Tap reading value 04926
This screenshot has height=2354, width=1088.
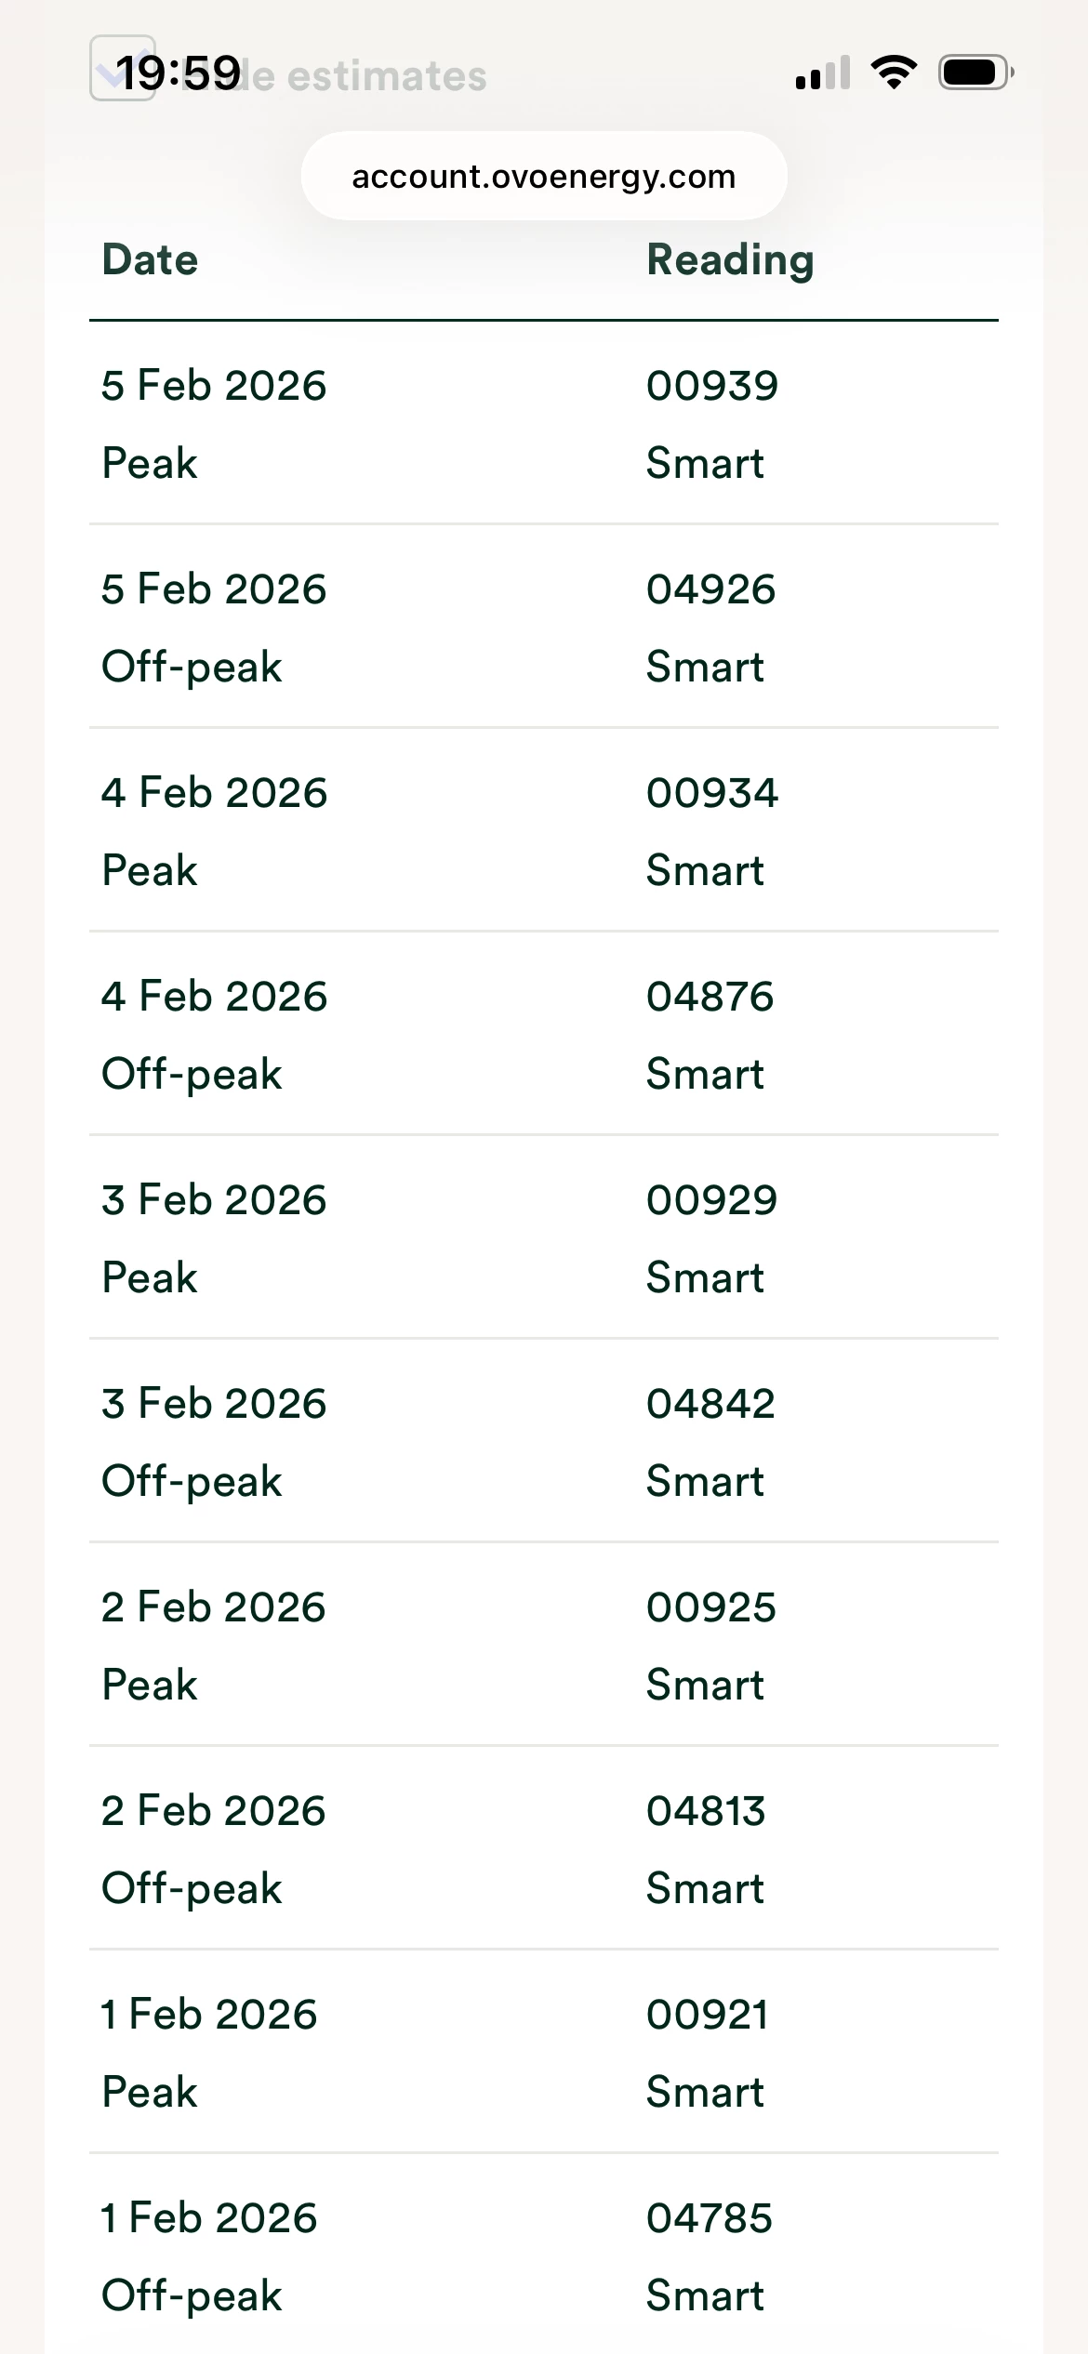click(x=710, y=589)
